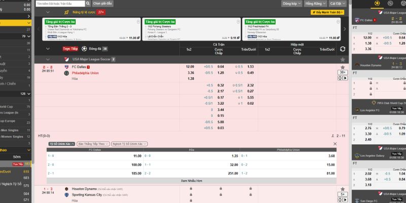This screenshot has width=406, height=203.
Task: Collapse the USA Major League Soccer group
Action: [48, 59]
